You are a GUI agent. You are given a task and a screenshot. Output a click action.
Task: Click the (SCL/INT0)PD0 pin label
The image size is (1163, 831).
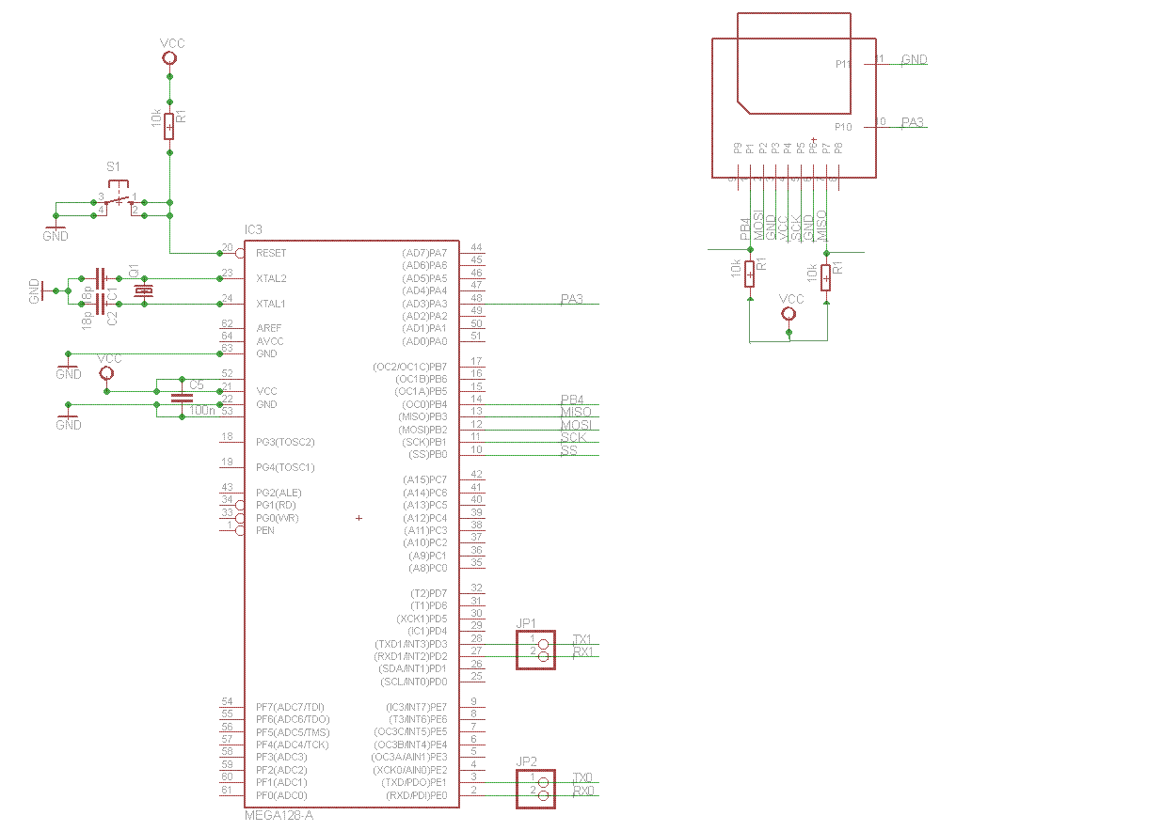pyautogui.click(x=413, y=682)
